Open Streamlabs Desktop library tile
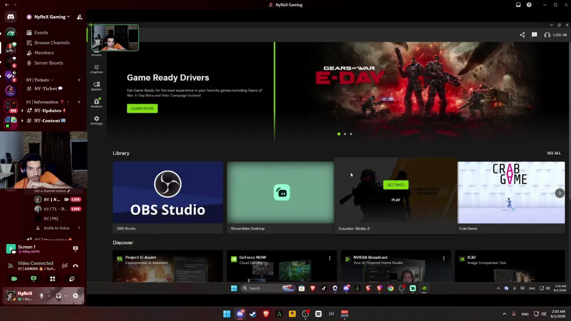571x321 pixels. [280, 197]
